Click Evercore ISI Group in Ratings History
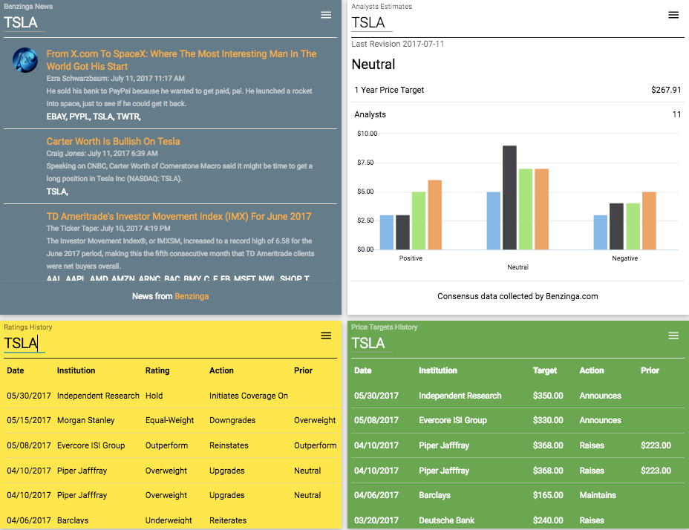 click(x=91, y=445)
